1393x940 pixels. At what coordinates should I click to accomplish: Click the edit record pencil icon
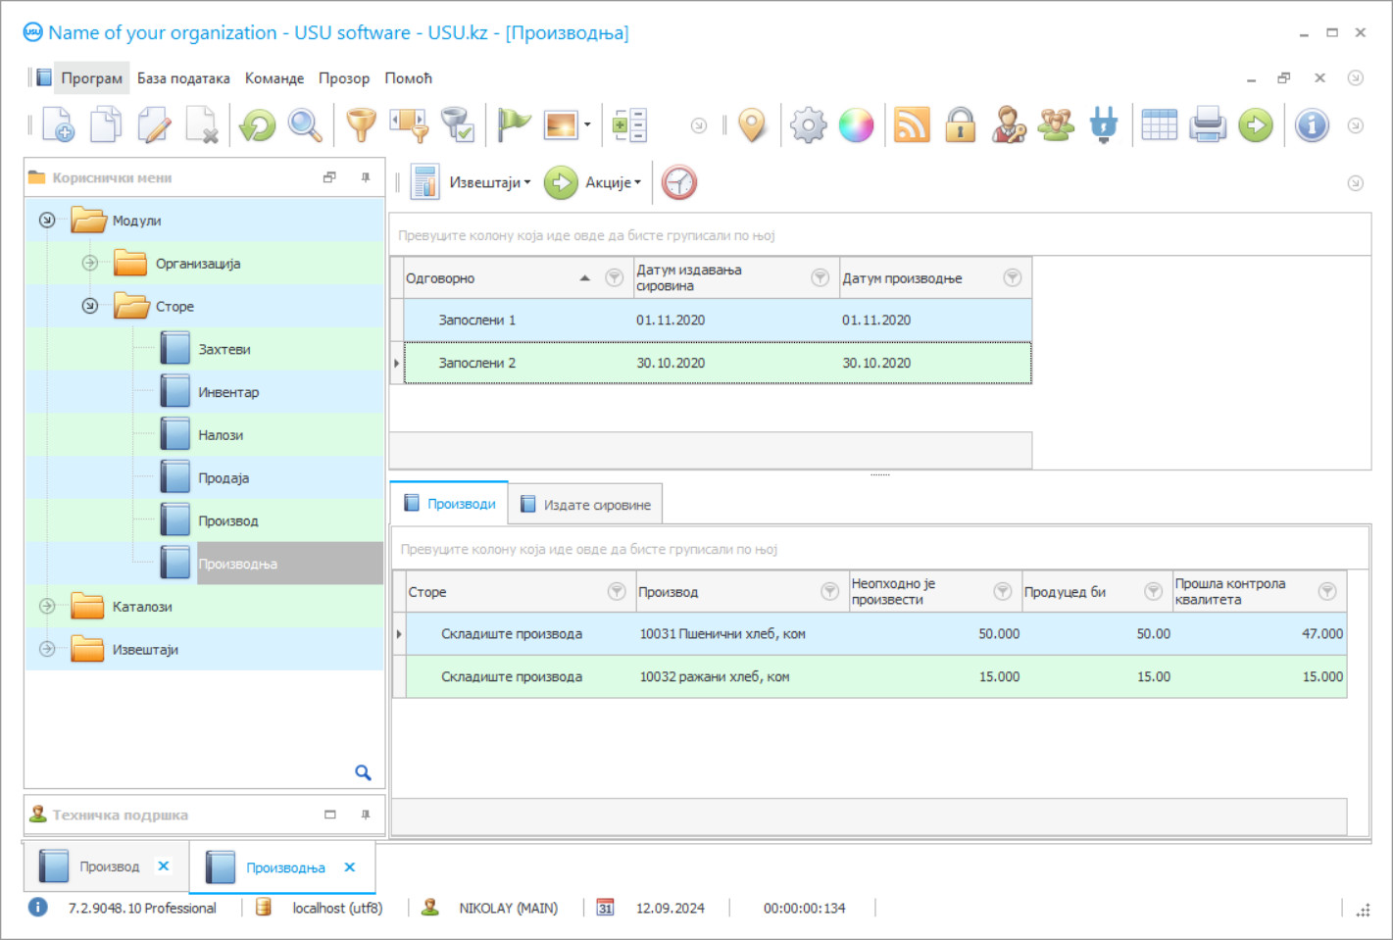[x=154, y=124]
